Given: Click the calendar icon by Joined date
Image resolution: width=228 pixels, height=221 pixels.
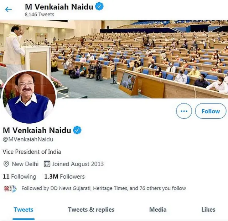Looking at the screenshot, I should [x=47, y=164].
